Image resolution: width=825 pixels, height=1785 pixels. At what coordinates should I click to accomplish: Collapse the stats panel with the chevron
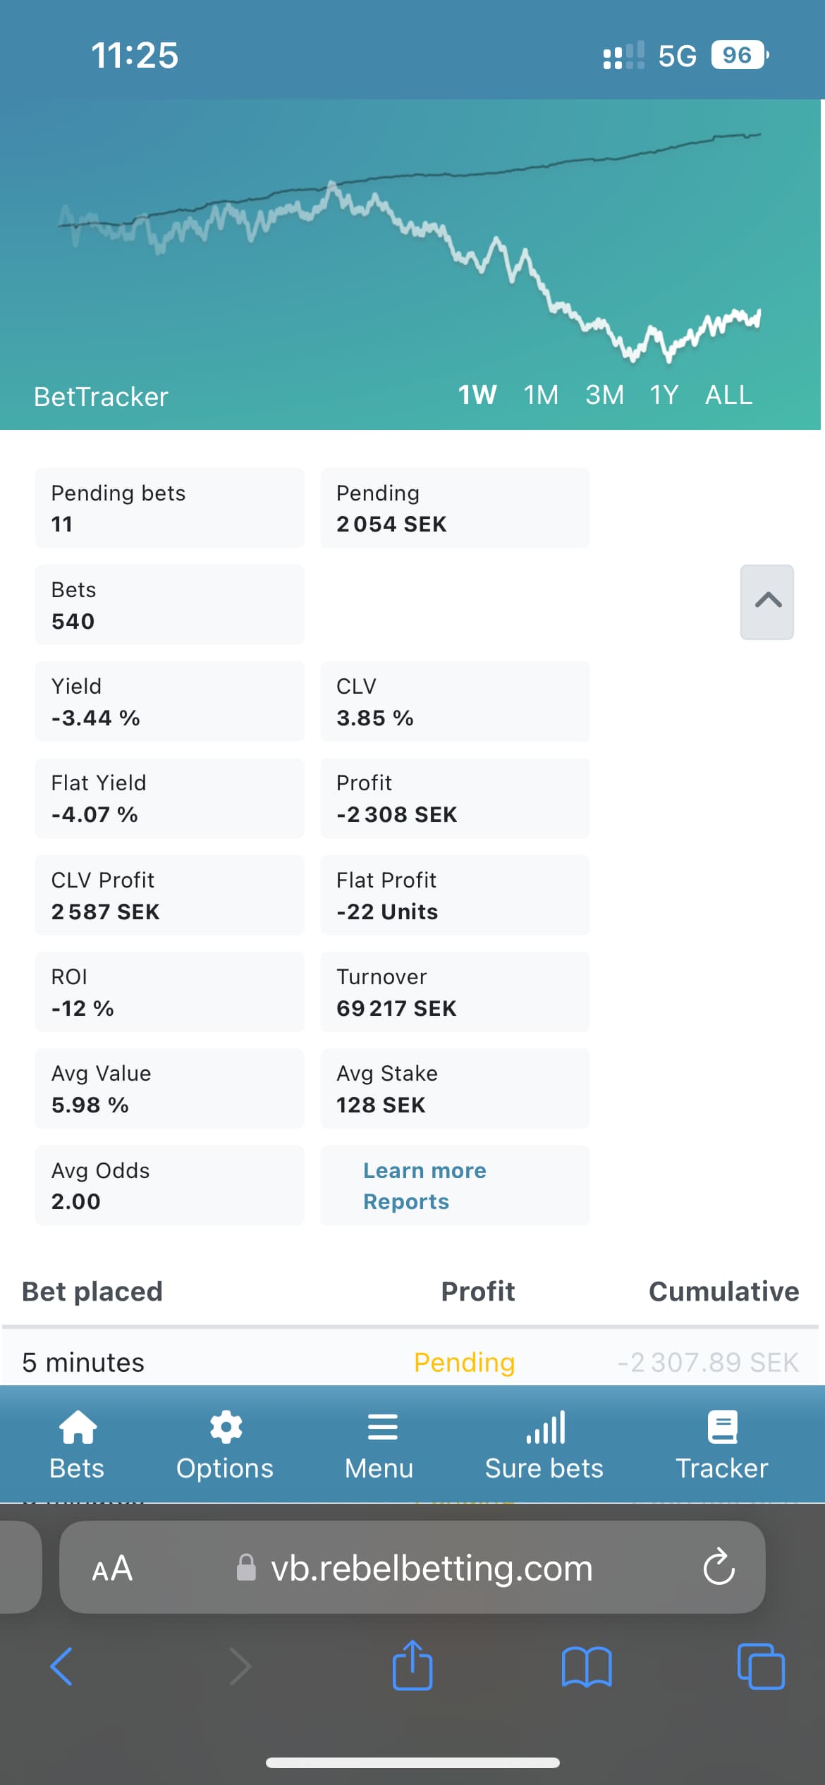(x=767, y=601)
